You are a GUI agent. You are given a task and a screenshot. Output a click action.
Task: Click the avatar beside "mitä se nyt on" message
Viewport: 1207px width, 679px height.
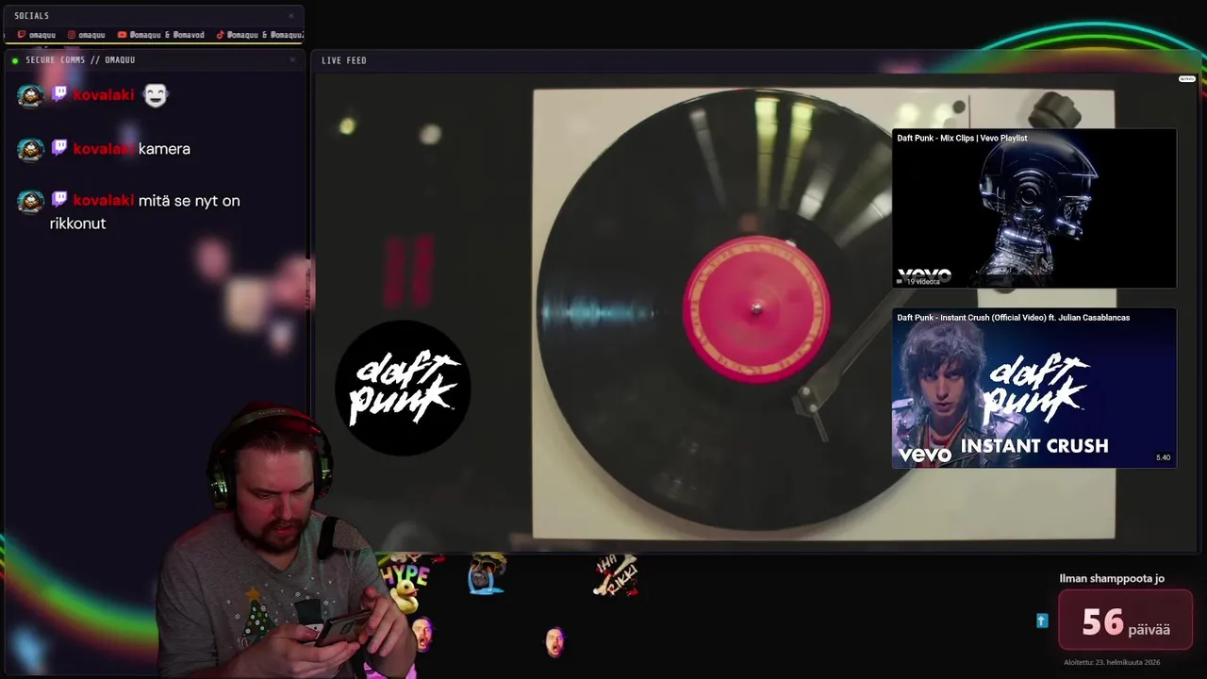click(x=30, y=201)
